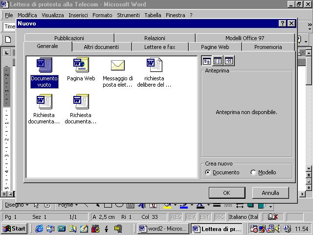
Task: Open the Fill Color dropdown arrow
Action: 175,205
